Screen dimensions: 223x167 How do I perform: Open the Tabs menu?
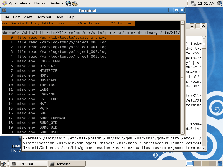click(59, 17)
